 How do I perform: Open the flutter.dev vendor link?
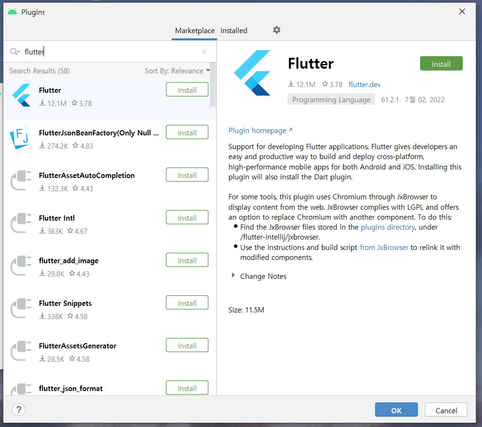pyautogui.click(x=365, y=84)
